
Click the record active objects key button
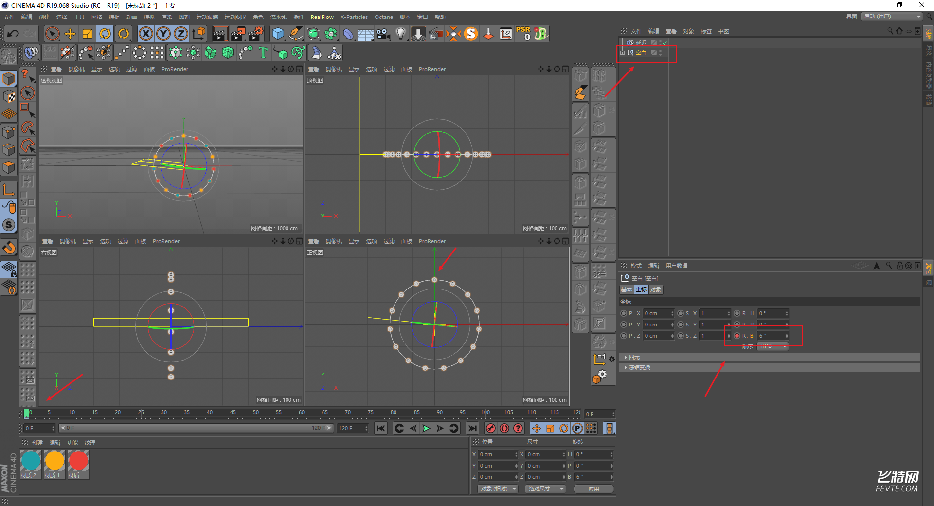point(491,428)
